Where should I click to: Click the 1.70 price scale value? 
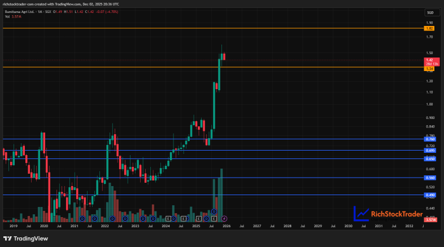[429, 37]
